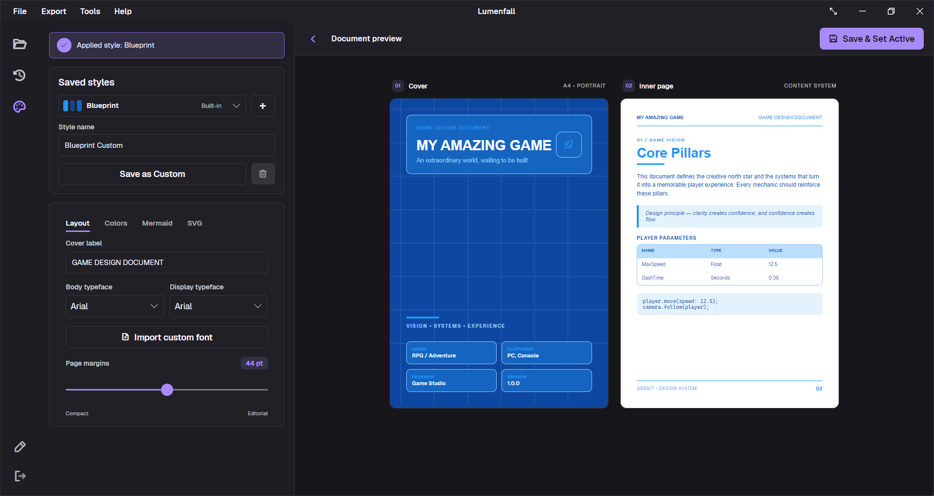Select the palette styles icon in sidebar

point(19,106)
